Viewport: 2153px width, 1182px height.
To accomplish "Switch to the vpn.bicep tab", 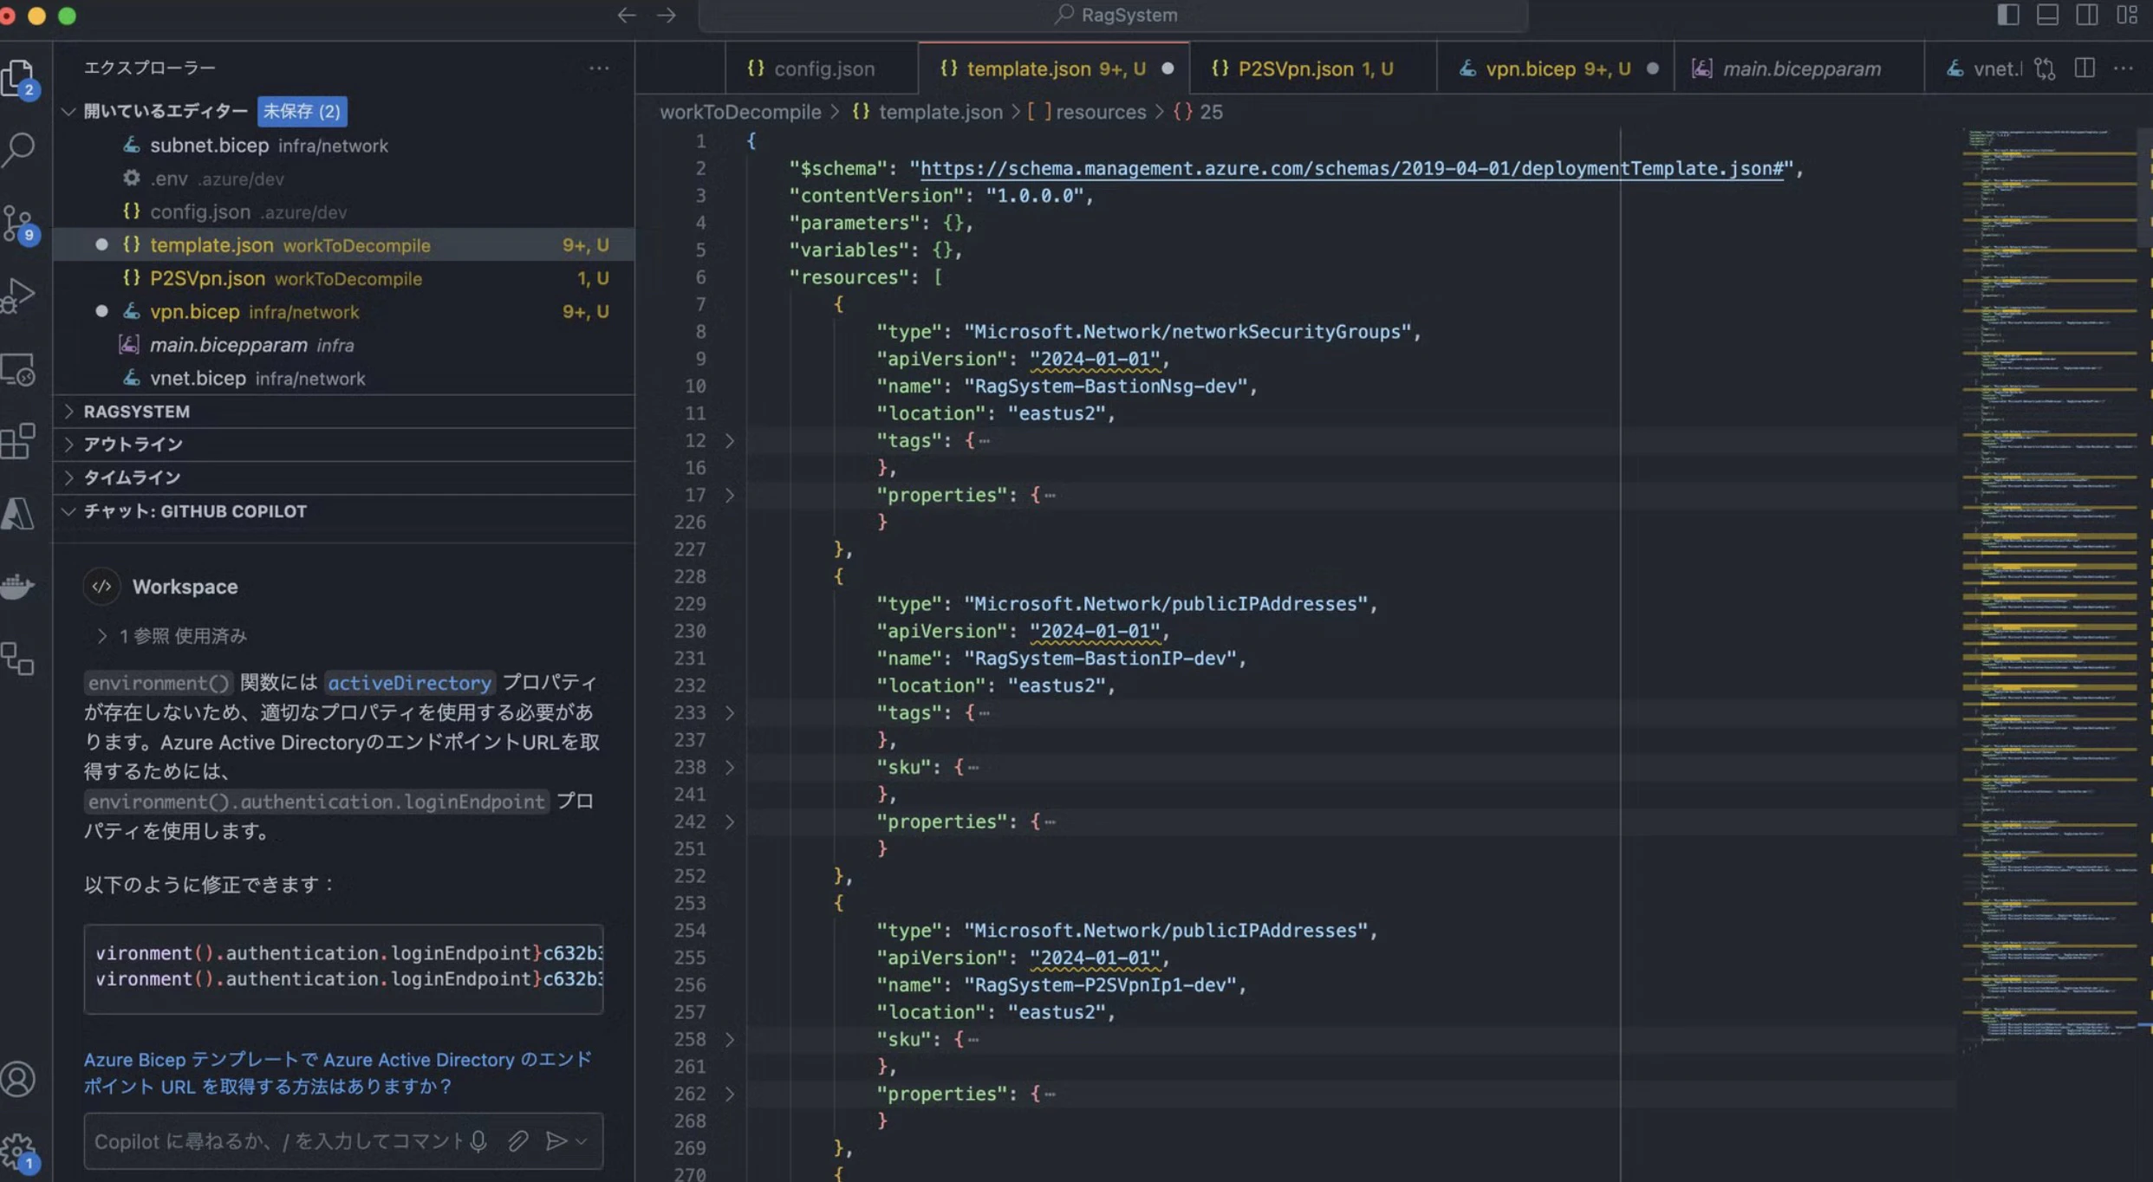I will (1531, 68).
